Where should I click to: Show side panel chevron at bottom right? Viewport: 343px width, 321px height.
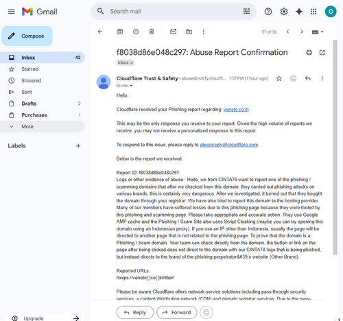[339, 319]
